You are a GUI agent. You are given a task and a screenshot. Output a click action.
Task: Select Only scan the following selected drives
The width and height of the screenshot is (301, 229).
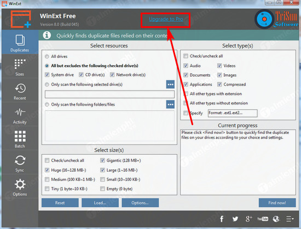pos(47,84)
